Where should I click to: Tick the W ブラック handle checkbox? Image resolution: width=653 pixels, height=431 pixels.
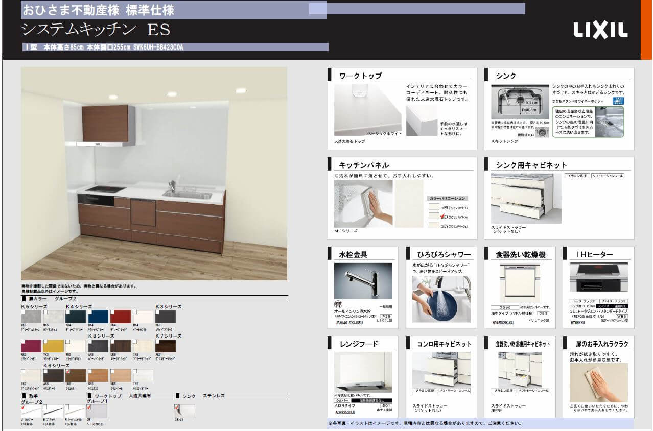[x=45, y=406]
